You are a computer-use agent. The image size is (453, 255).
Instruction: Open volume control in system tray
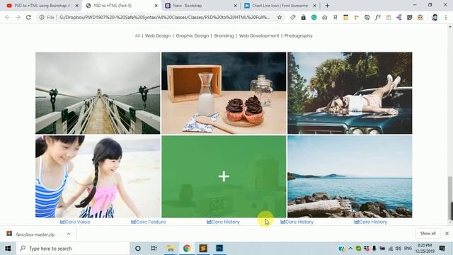[398, 249]
